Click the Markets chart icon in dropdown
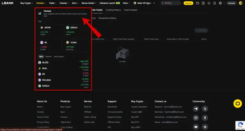The width and height of the screenshot is (245, 131). coord(40,13)
